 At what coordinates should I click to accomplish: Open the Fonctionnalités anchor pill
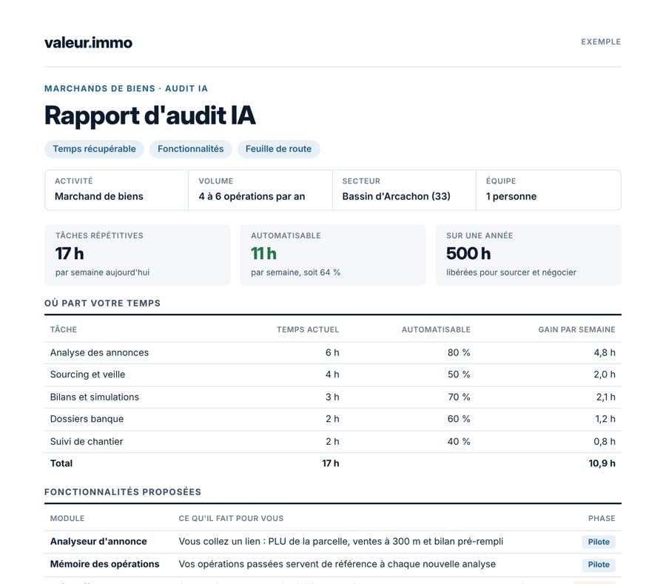coord(190,149)
